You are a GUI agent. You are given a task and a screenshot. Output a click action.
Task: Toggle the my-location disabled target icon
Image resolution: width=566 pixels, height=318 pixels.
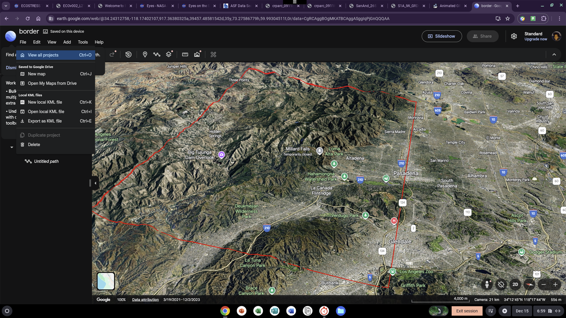(501, 284)
